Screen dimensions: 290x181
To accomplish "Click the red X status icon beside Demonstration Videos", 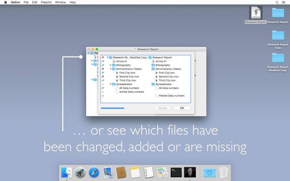I will [x=103, y=69].
